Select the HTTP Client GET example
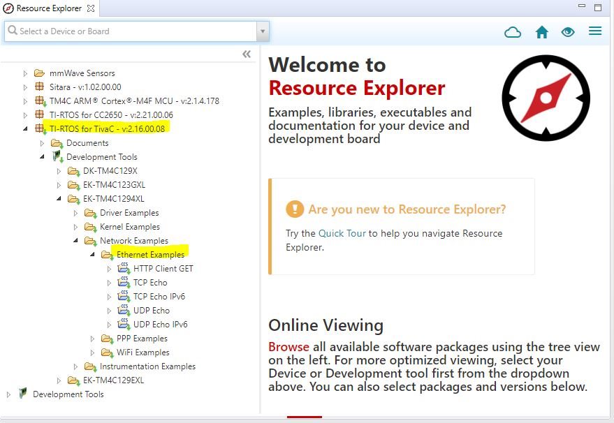This screenshot has width=614, height=423. 163,269
